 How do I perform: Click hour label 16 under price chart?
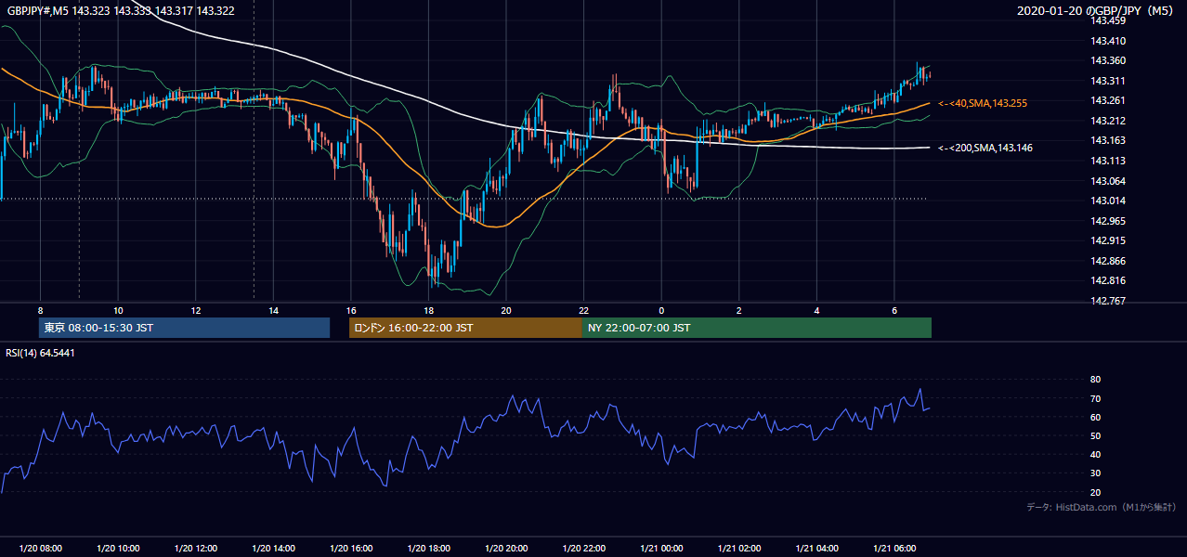click(351, 310)
